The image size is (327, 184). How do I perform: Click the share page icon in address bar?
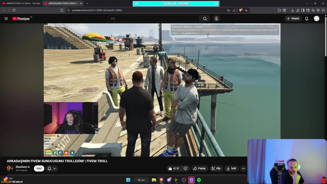[x=234, y=10]
